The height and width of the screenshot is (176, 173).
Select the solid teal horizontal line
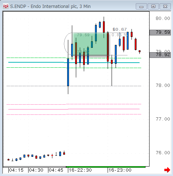point(74,63)
